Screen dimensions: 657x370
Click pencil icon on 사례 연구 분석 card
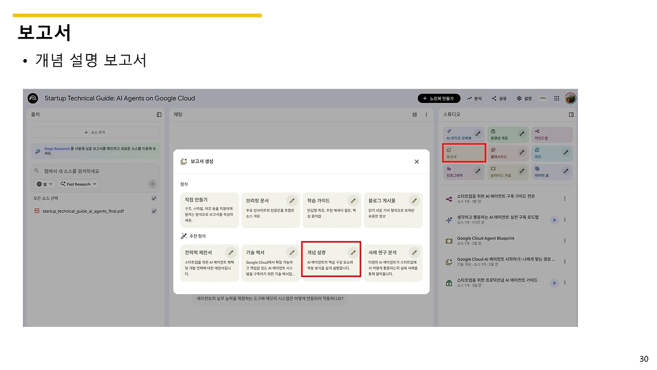pos(414,252)
